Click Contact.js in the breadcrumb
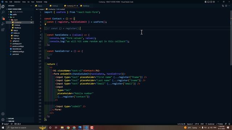The height and width of the screenshot is (130, 232). pos(51,9)
